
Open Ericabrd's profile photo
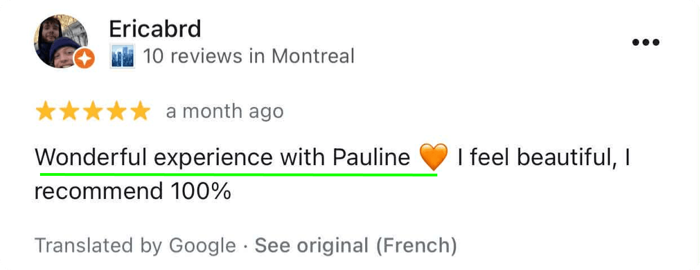(60, 41)
